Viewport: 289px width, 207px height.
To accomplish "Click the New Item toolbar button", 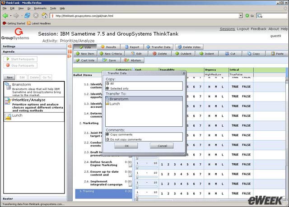I will tap(85, 54).
